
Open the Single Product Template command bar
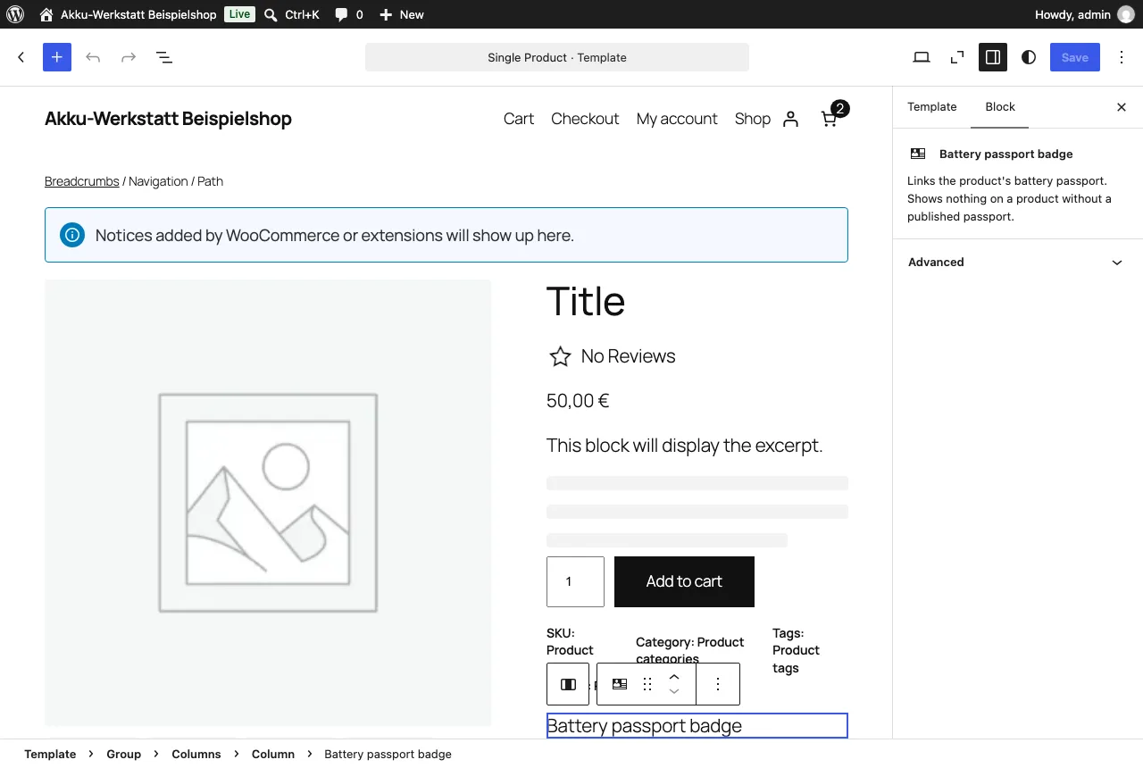tap(557, 57)
